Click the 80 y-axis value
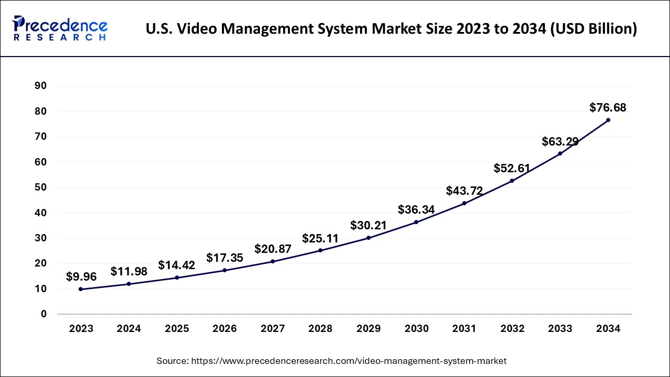 (x=41, y=112)
